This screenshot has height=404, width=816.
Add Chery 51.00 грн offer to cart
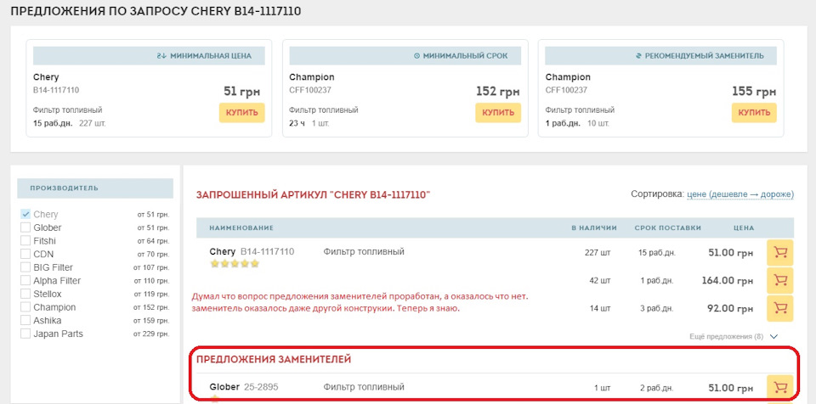[779, 253]
